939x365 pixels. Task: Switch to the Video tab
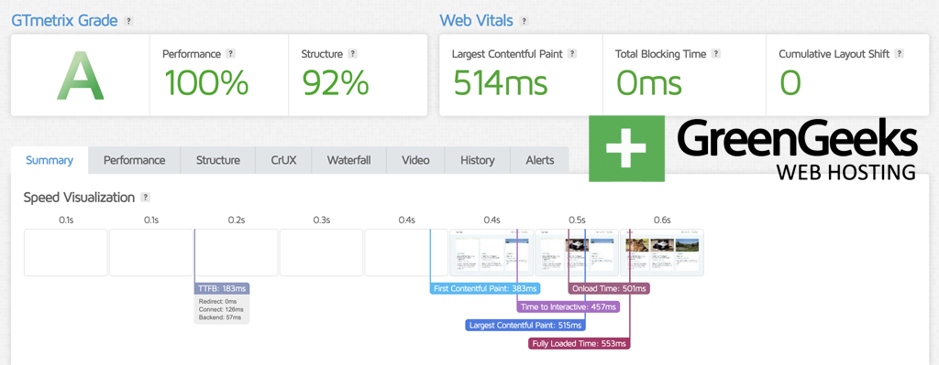coord(415,160)
